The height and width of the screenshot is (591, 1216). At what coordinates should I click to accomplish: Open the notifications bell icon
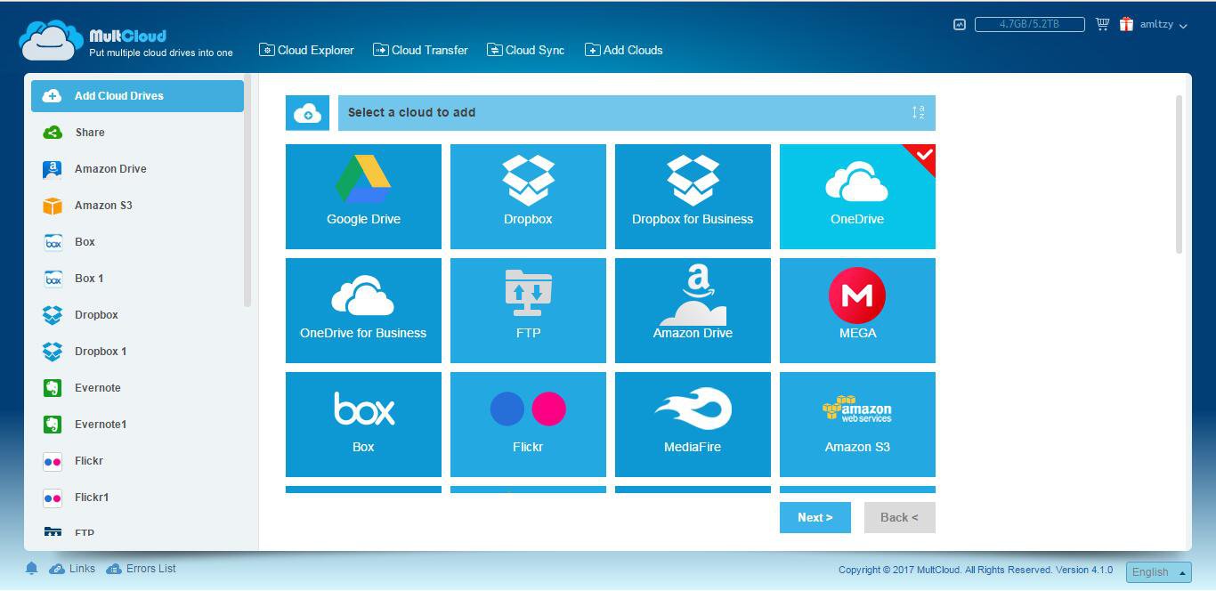[32, 568]
